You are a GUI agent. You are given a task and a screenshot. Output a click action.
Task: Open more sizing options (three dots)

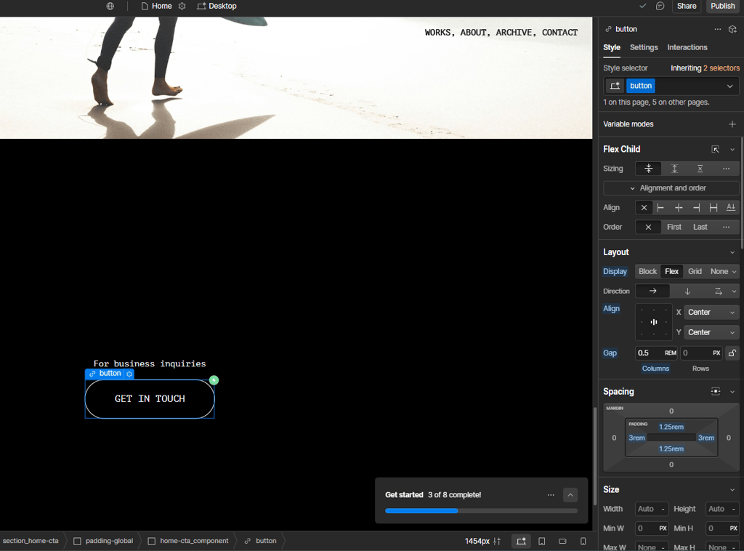(x=726, y=169)
